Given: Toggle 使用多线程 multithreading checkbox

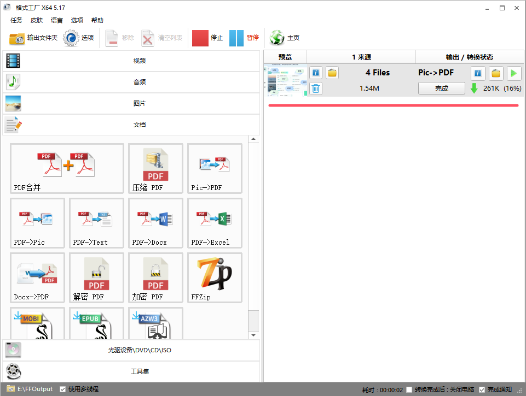Looking at the screenshot, I should pyautogui.click(x=63, y=389).
